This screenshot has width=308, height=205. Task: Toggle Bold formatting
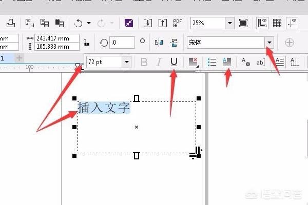[144, 62]
